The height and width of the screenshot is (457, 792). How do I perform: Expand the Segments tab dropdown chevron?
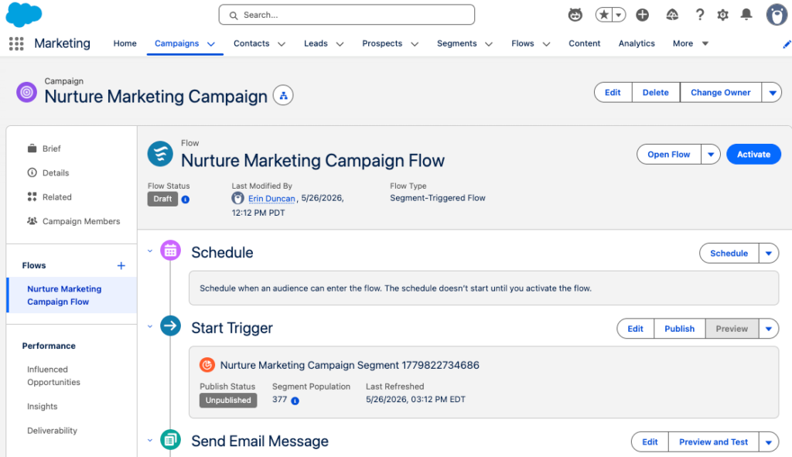(489, 44)
